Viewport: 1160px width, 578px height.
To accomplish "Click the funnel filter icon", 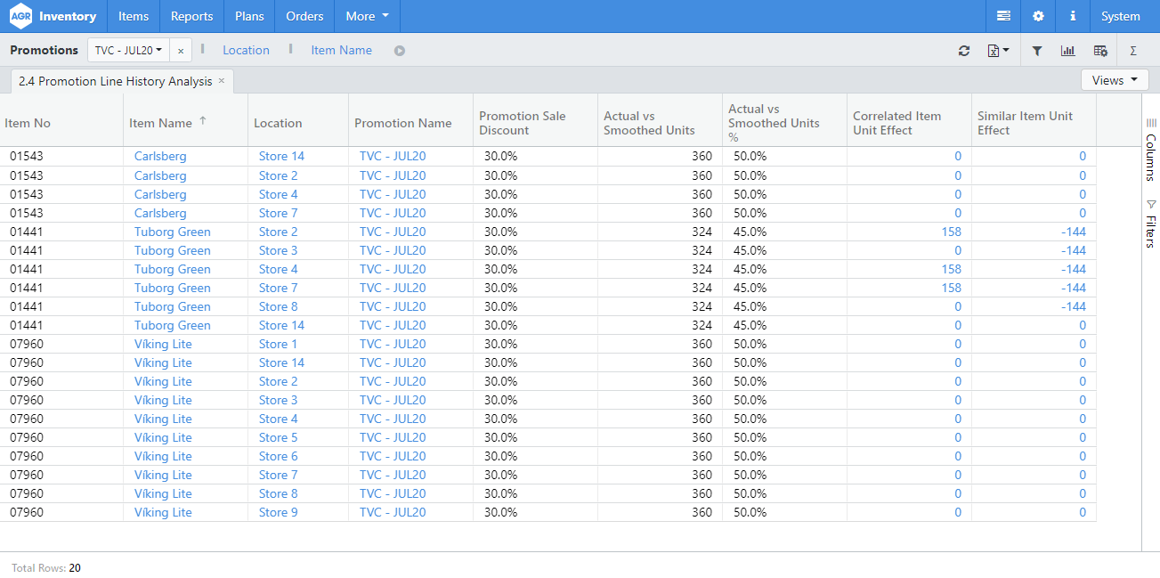I will pyautogui.click(x=1037, y=51).
